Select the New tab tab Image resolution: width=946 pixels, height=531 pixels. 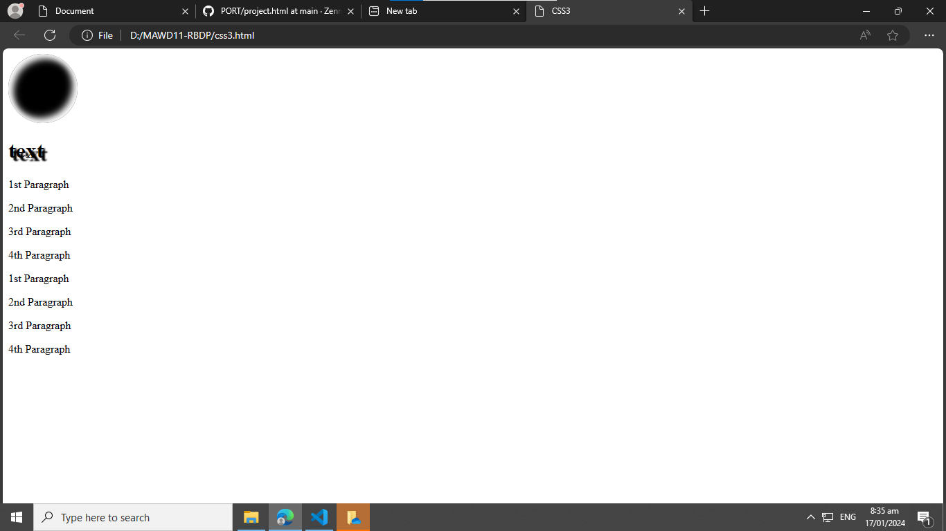click(436, 11)
